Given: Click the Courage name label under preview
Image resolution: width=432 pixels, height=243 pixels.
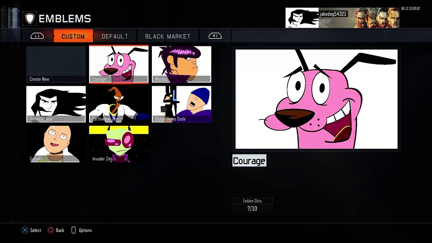Looking at the screenshot, I should (x=249, y=161).
